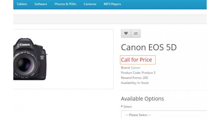Open the Please Select options dropdown
The width and height of the screenshot is (220, 118).
[x=164, y=115]
